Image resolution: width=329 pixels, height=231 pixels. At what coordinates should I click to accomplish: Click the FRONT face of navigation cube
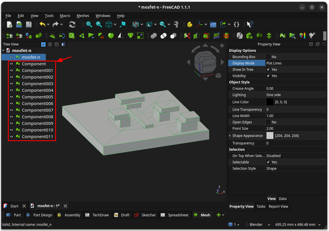(208, 66)
